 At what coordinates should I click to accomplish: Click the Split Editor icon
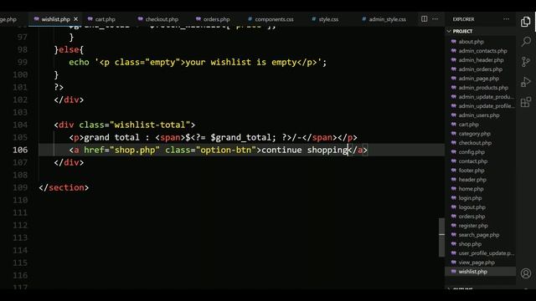tap(424, 19)
